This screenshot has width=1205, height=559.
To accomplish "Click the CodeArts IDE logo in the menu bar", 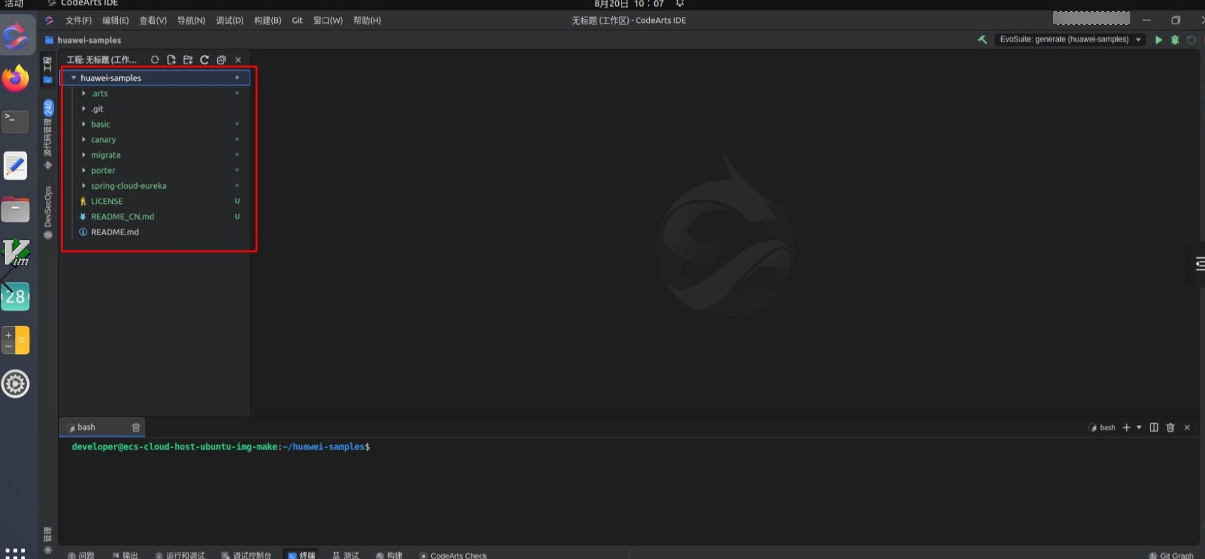I will tap(49, 20).
